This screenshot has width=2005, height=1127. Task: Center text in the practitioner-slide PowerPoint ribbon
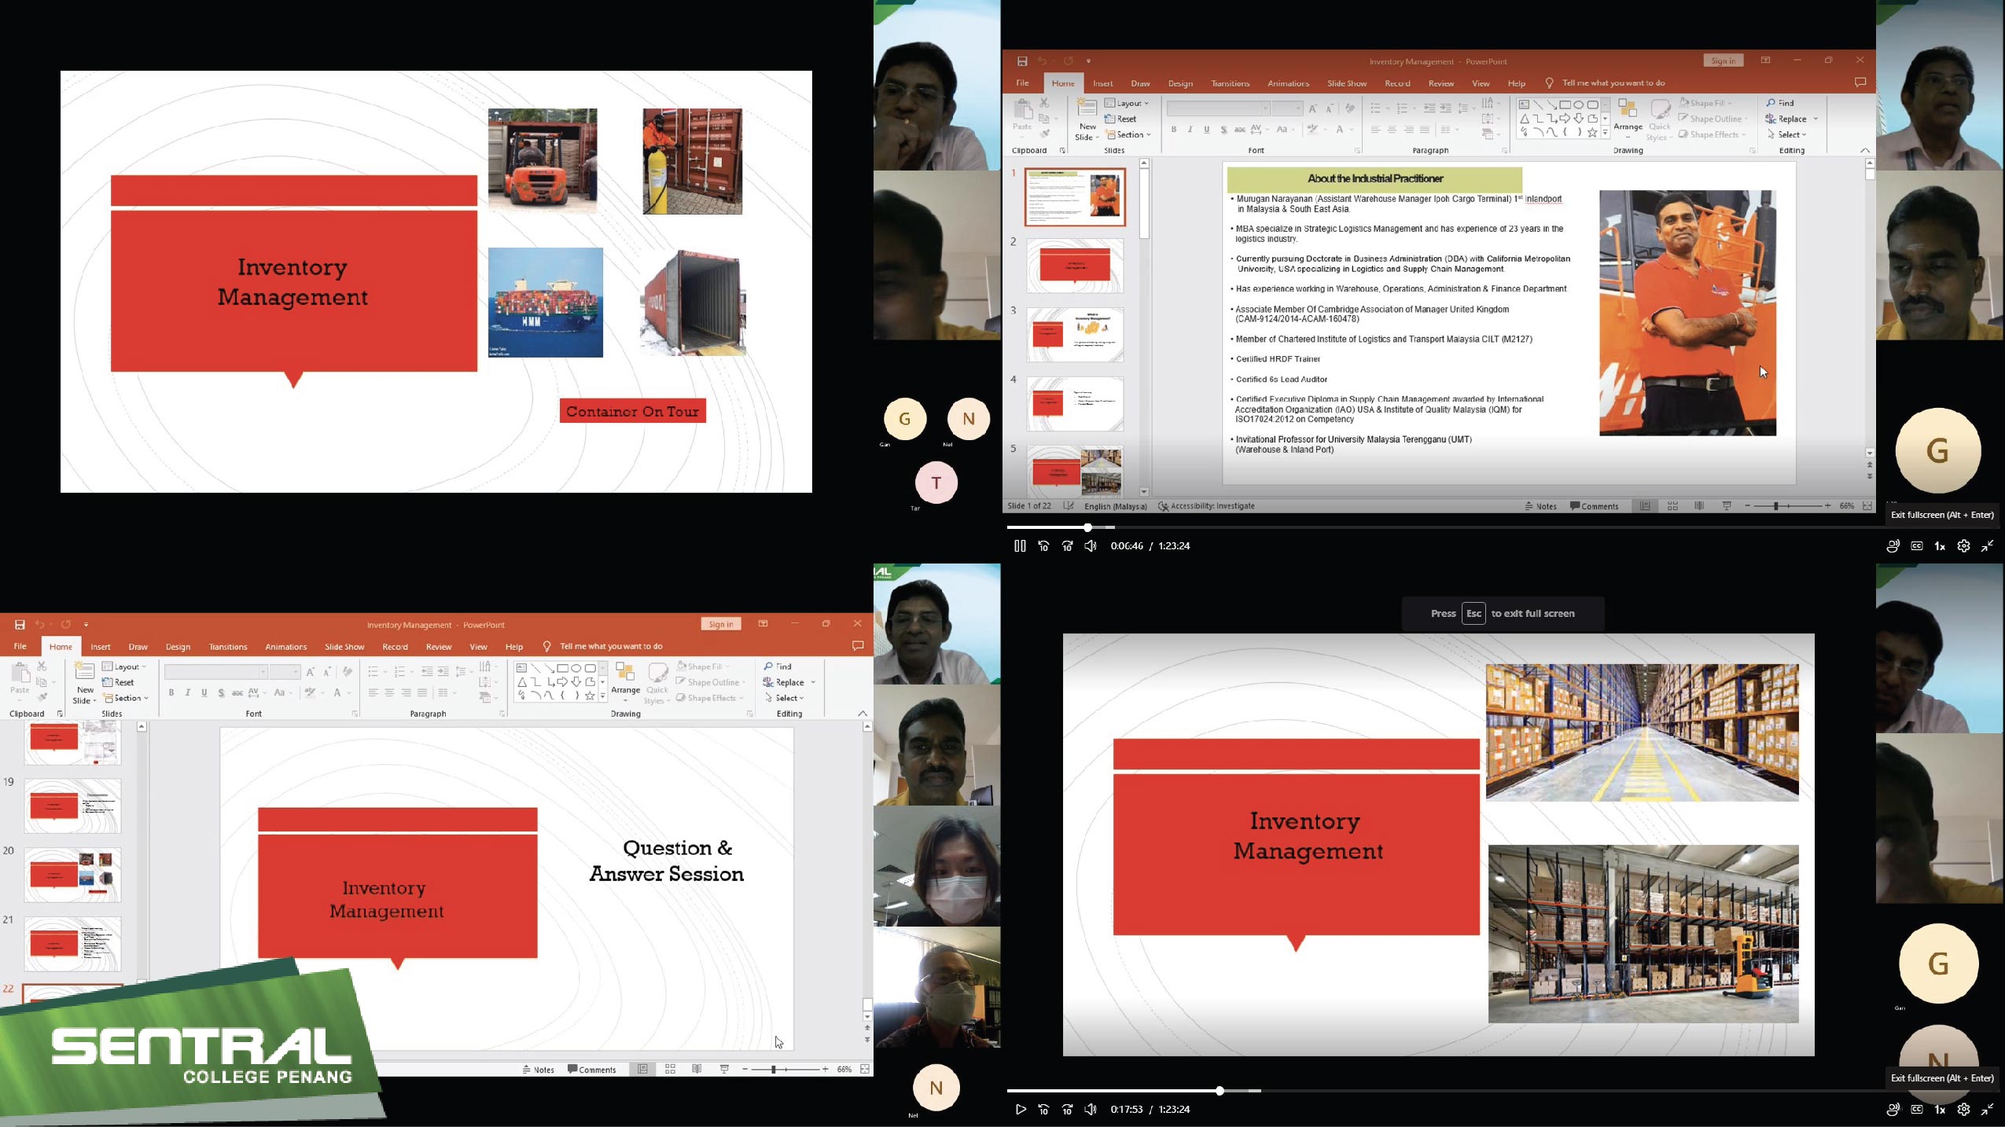pyautogui.click(x=1392, y=130)
